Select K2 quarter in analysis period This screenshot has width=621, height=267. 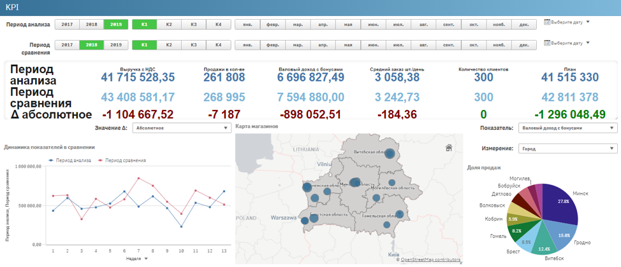coord(169,25)
